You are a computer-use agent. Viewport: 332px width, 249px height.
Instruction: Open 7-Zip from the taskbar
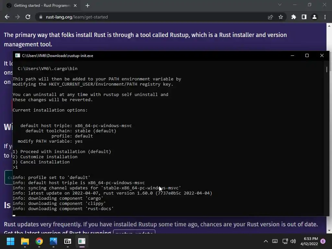click(x=68, y=241)
